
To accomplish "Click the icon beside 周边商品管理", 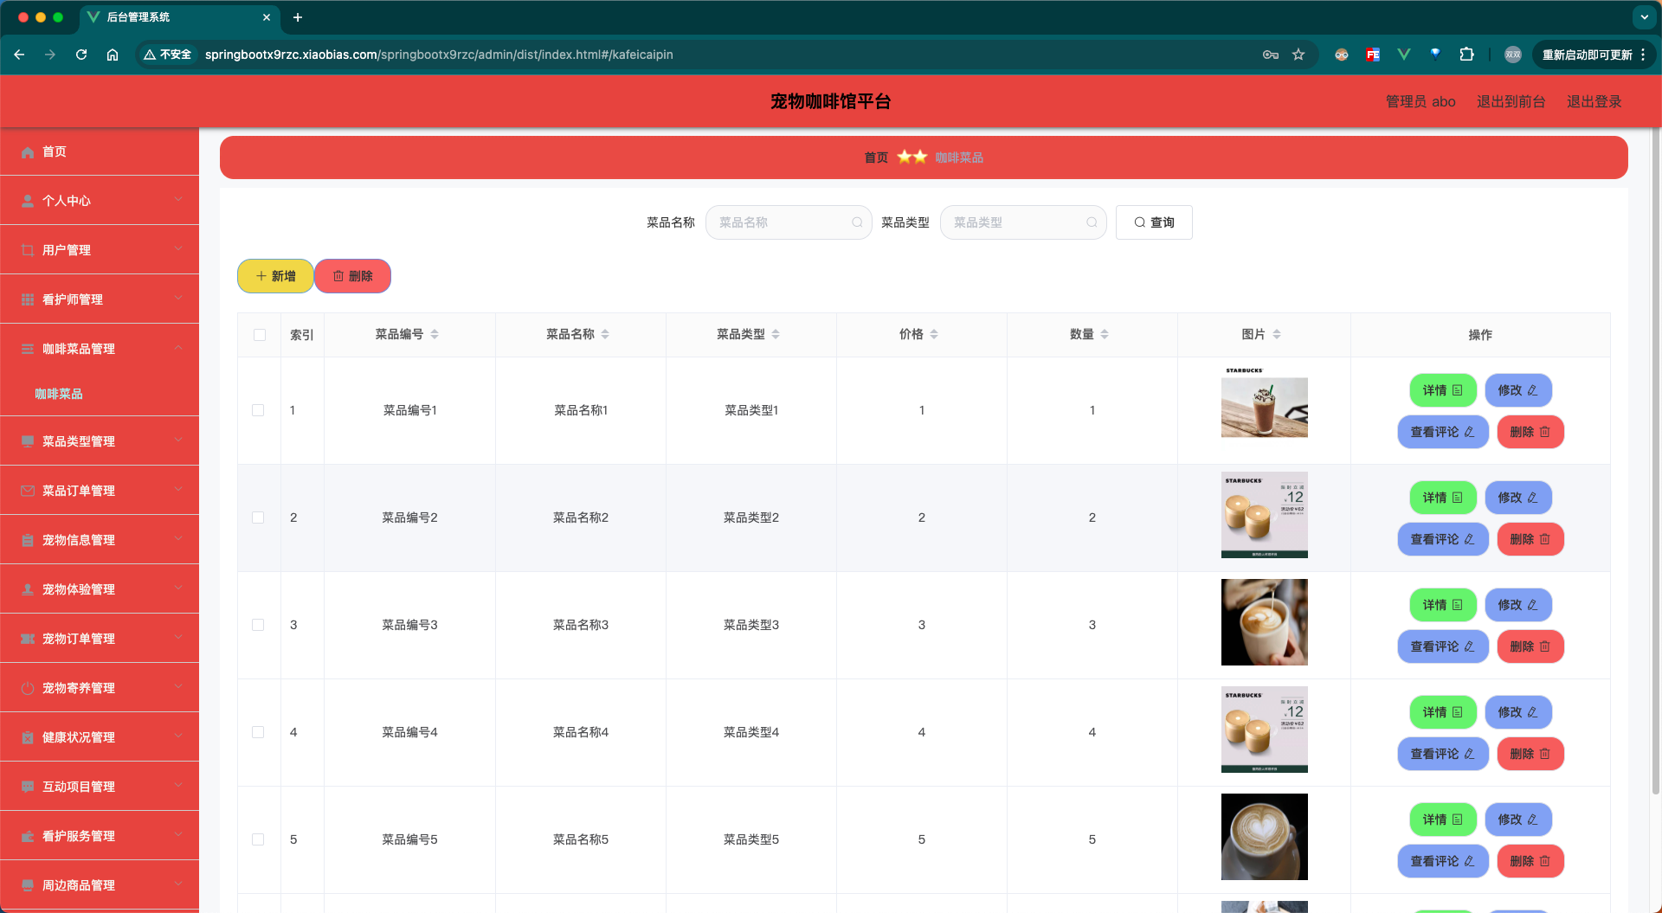I will coord(28,885).
